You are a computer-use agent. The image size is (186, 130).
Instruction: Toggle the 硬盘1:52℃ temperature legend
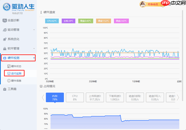tap(104, 21)
